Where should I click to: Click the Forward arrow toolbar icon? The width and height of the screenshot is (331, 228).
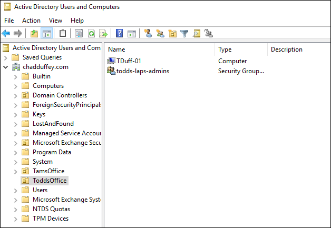[18, 33]
